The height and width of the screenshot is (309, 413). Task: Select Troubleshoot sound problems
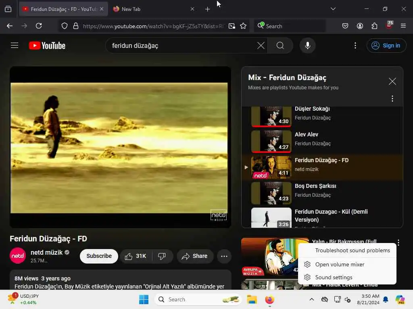point(347,250)
